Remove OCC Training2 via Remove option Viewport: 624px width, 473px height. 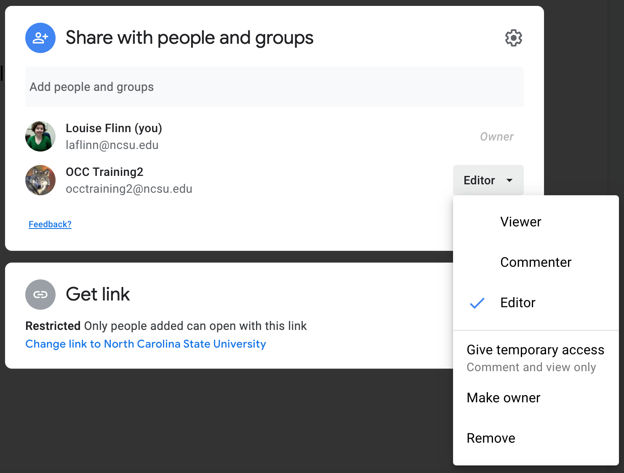[491, 438]
